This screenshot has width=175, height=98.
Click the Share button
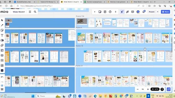coord(165,12)
